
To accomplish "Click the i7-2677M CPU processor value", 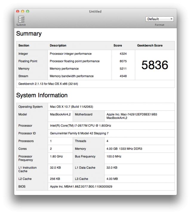I will (81, 126).
